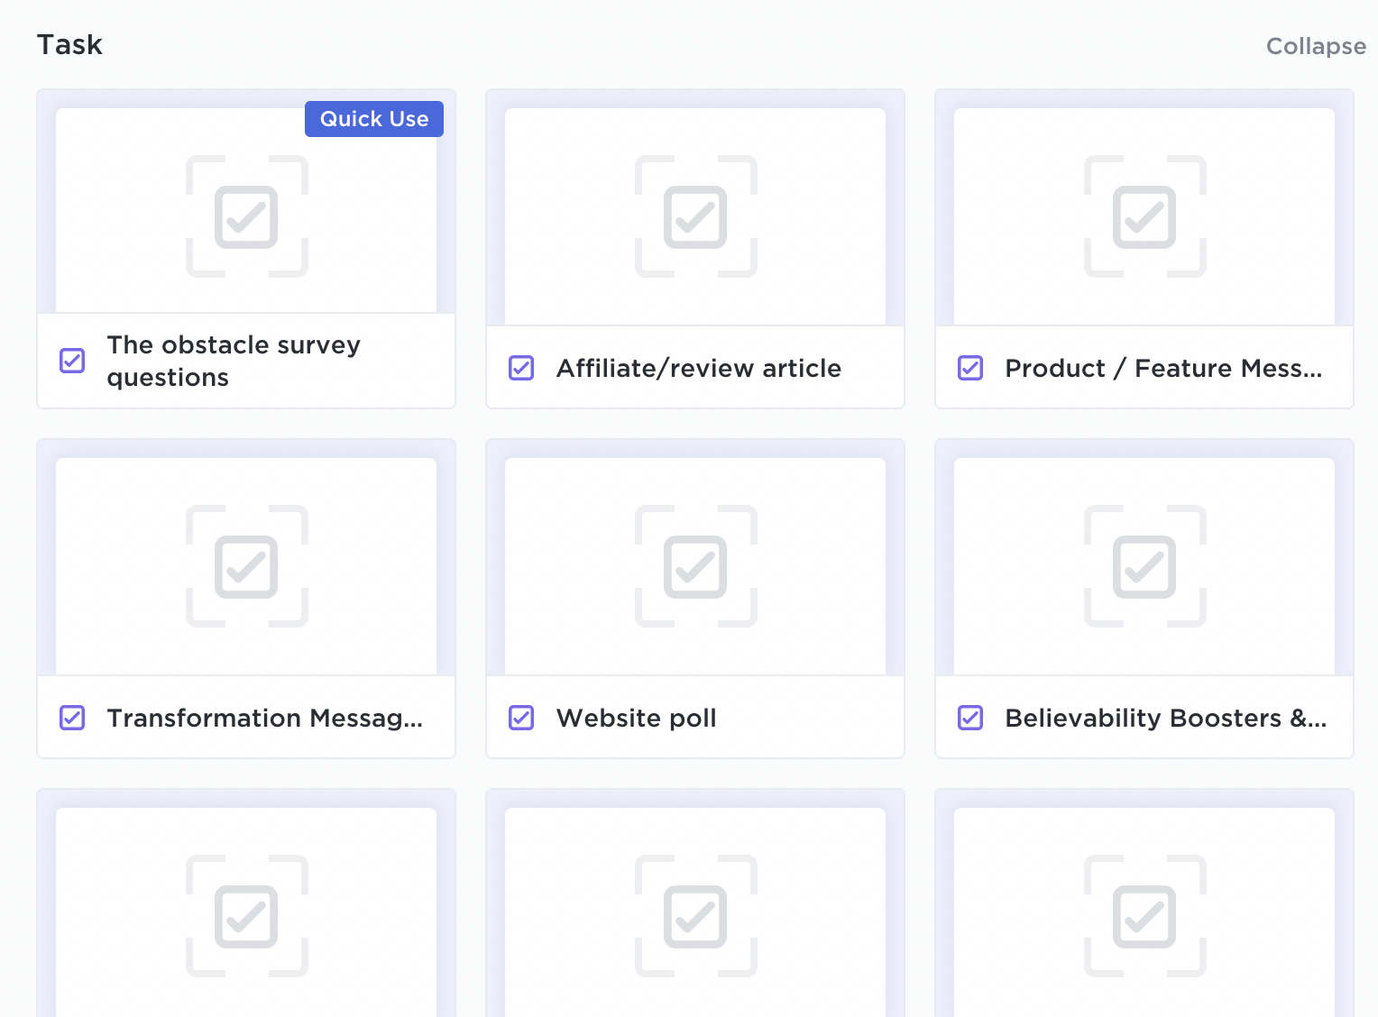Open the Website poll template title

(637, 718)
